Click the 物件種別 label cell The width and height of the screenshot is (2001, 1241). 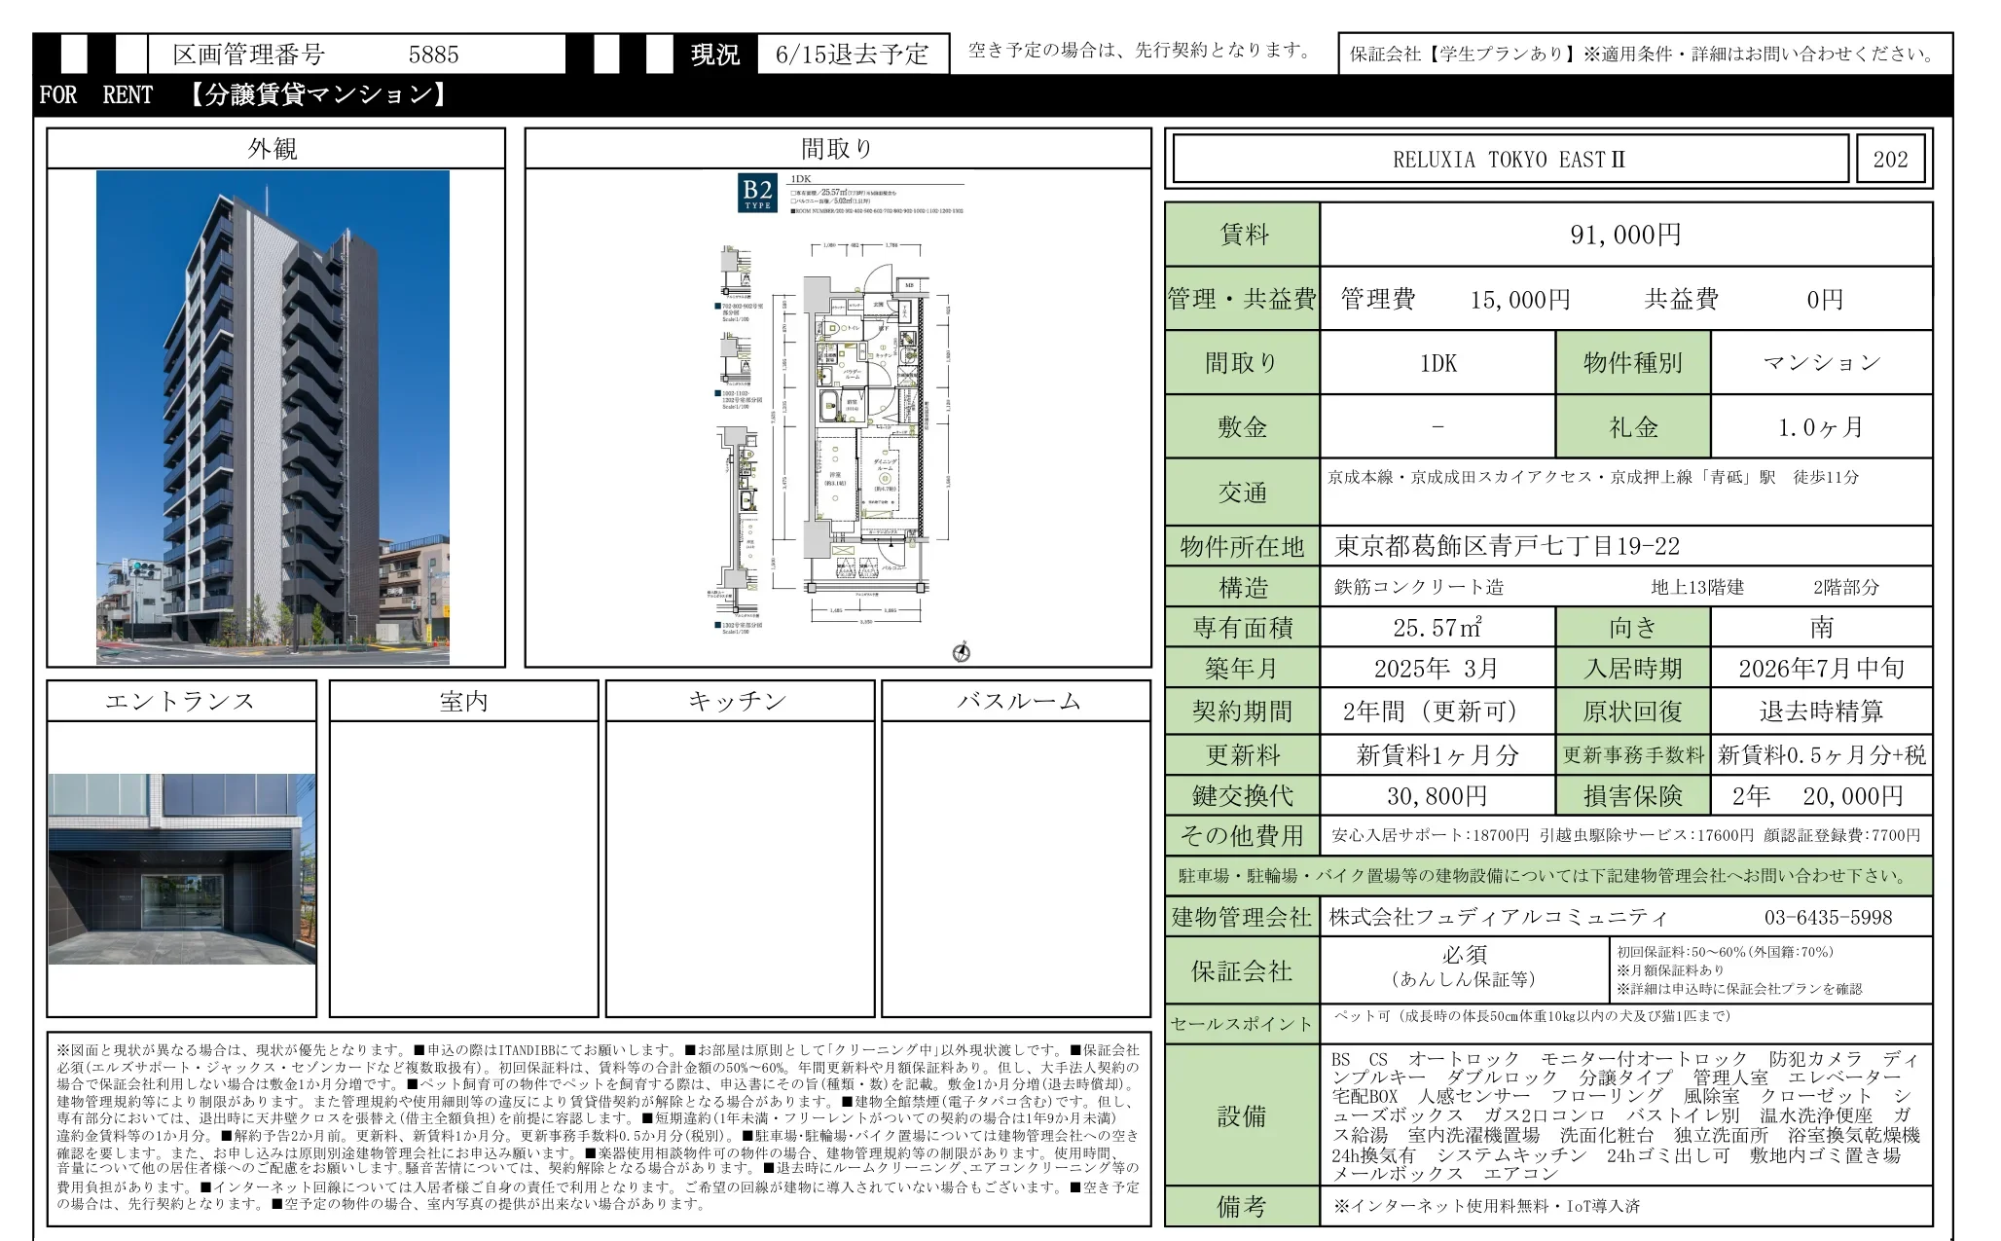1633,363
